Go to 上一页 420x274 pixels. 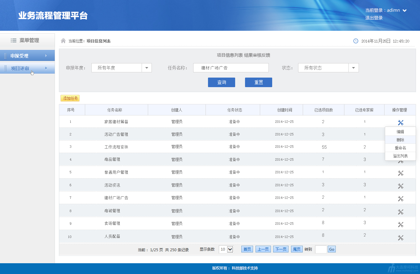[263, 249]
